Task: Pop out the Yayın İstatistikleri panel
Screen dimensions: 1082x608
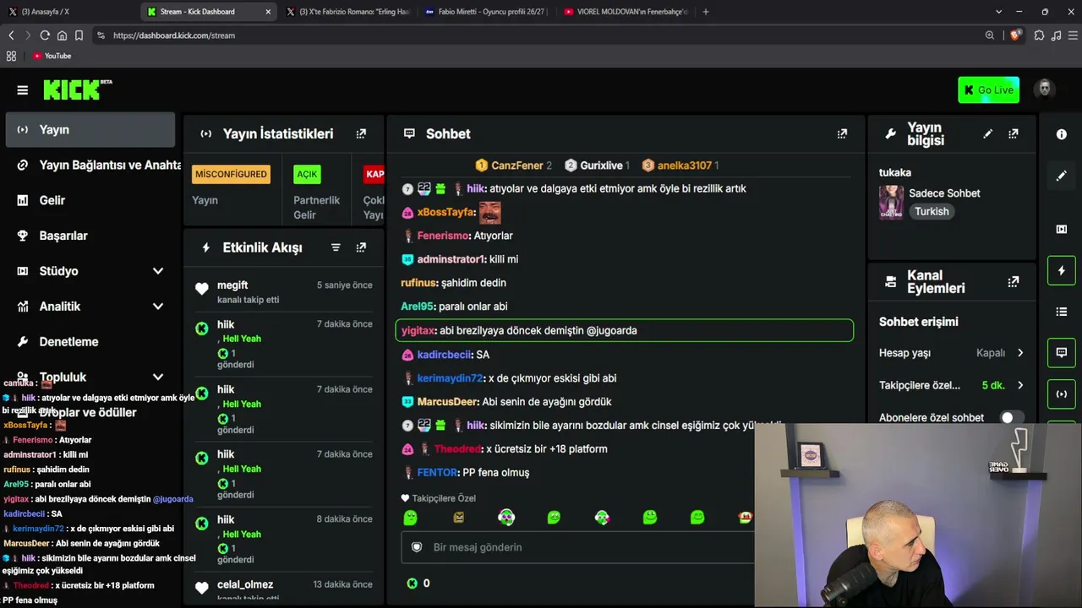Action: click(361, 133)
